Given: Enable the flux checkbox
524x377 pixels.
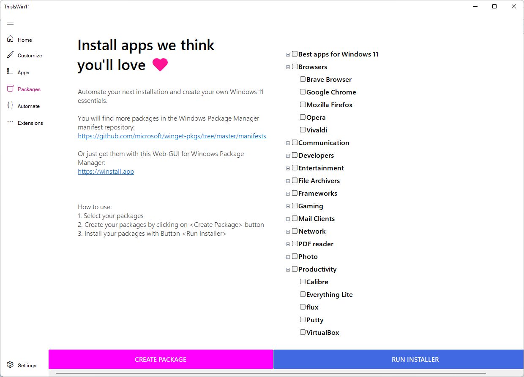Looking at the screenshot, I should tap(303, 307).
